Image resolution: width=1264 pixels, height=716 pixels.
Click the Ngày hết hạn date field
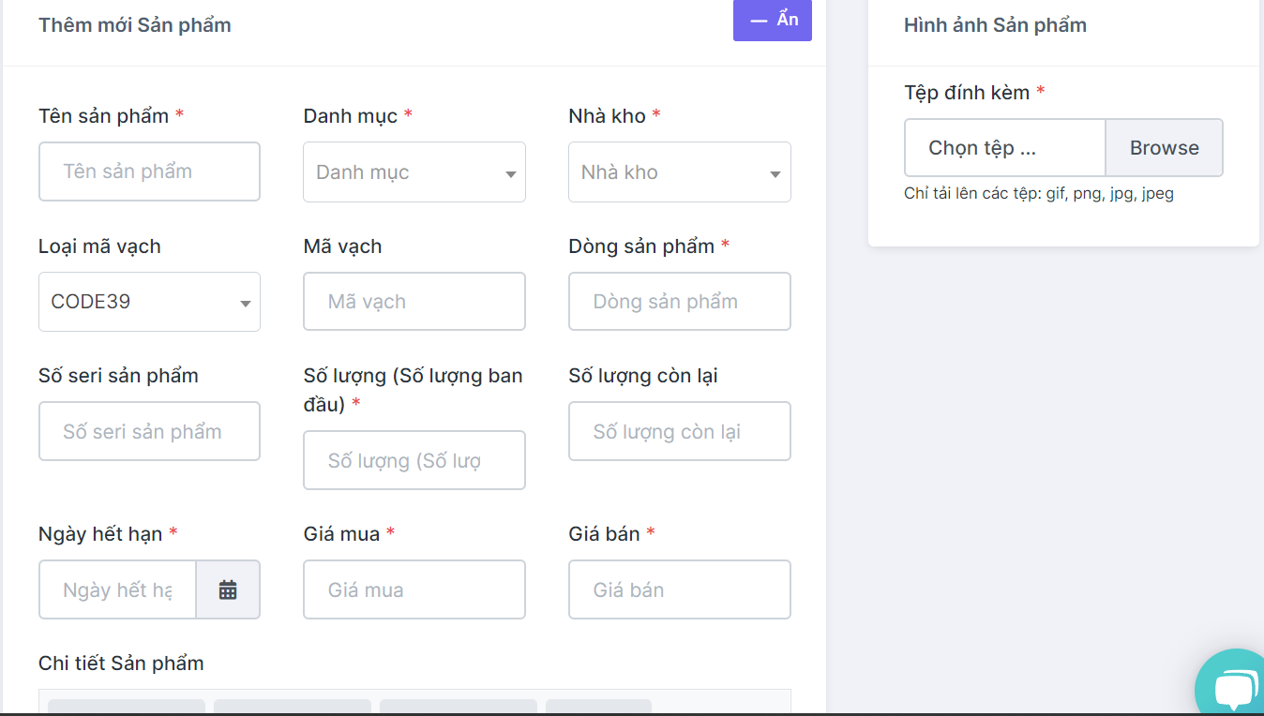(117, 589)
